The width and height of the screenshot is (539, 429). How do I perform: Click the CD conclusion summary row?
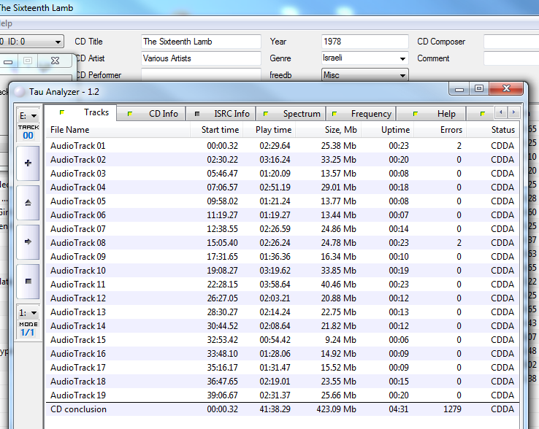pyautogui.click(x=282, y=409)
